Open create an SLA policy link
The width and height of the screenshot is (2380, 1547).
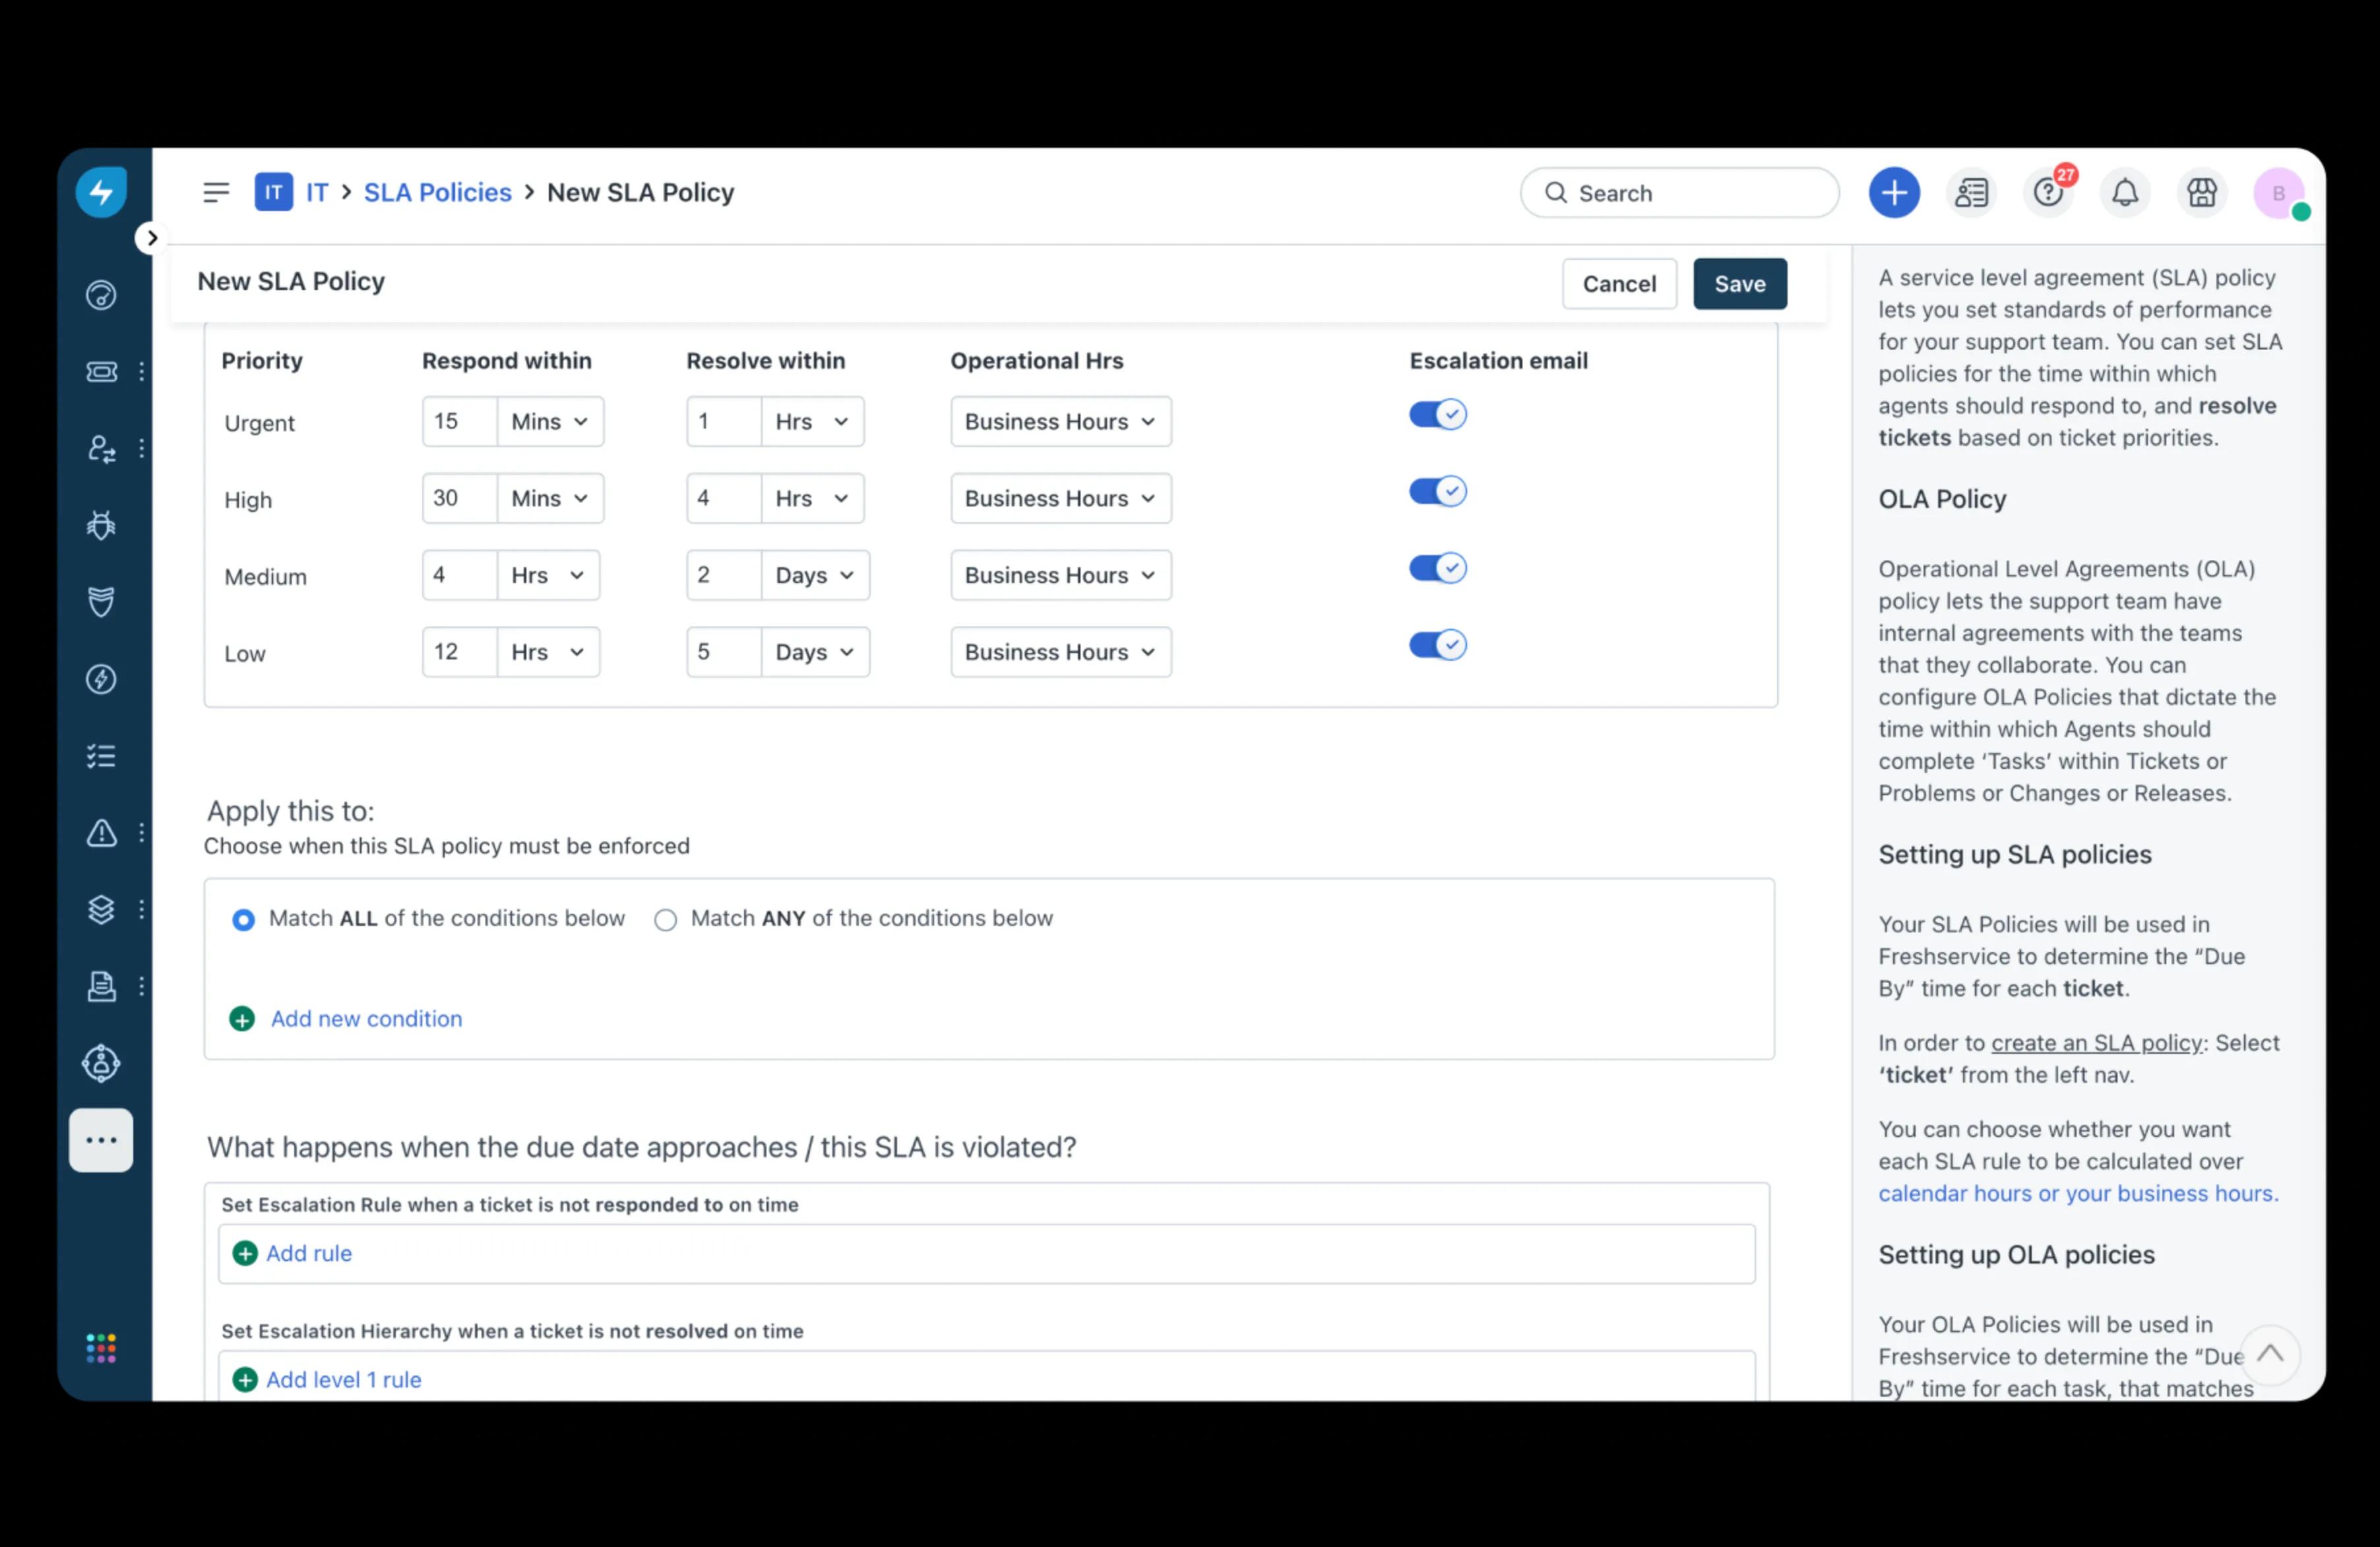click(x=2097, y=1043)
